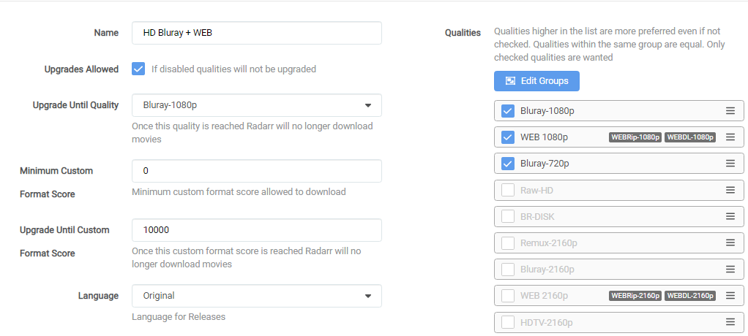Click the Raw-HD reorder handle icon

[730, 190]
